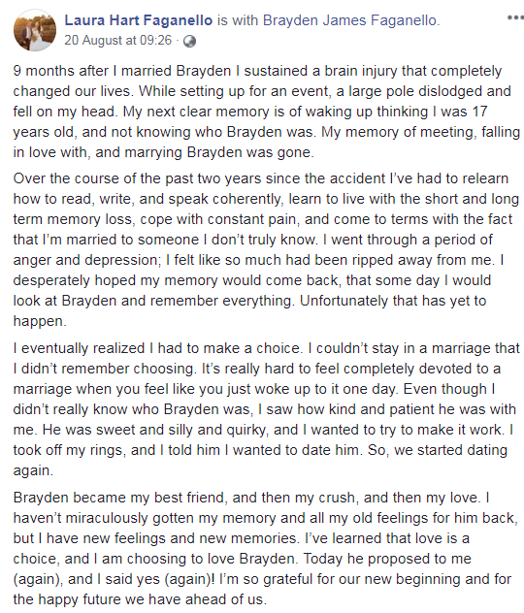Click the line starting "took off my rings"
This screenshot has height=613, width=524.
[260, 450]
